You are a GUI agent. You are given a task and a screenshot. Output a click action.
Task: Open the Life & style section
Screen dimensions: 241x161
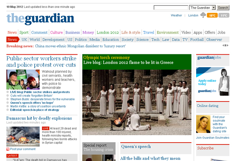tap(131, 32)
